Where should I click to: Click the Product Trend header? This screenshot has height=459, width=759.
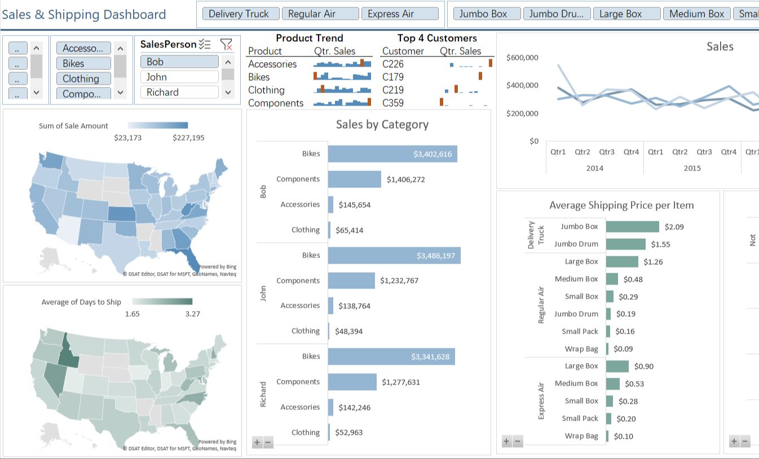(309, 38)
